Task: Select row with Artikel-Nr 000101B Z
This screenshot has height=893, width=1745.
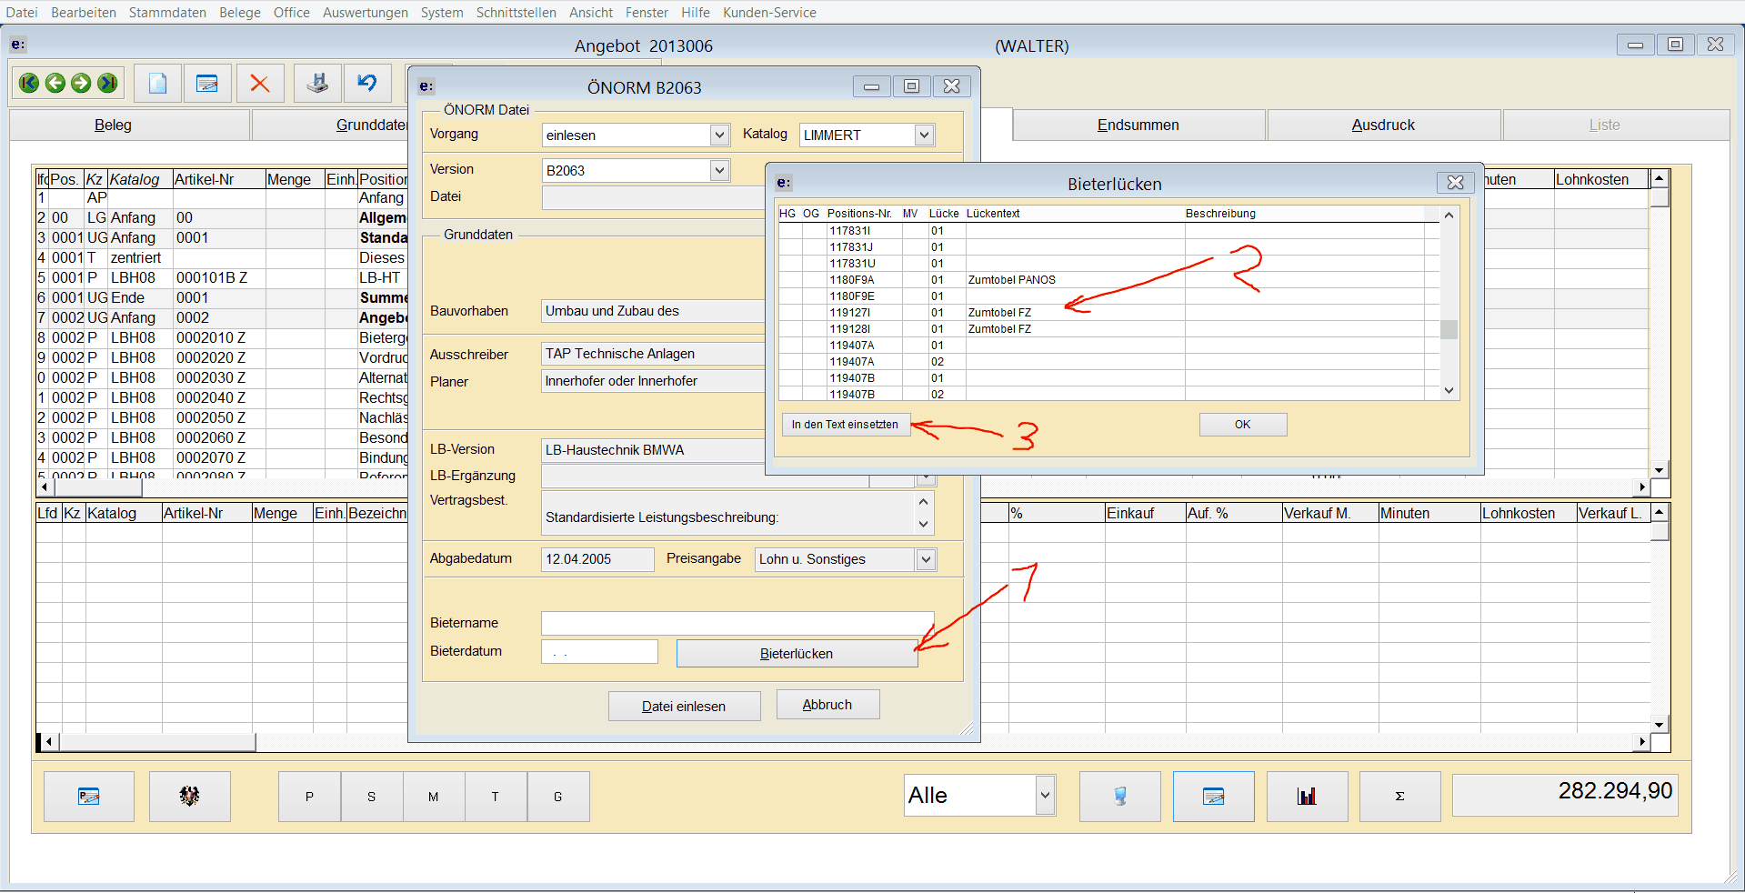Action: [x=222, y=278]
